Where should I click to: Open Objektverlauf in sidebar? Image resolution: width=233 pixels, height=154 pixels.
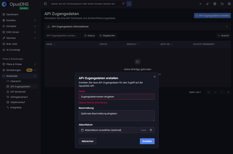22,102
